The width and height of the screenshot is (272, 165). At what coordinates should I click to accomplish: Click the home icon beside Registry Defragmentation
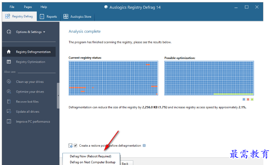click(9, 52)
